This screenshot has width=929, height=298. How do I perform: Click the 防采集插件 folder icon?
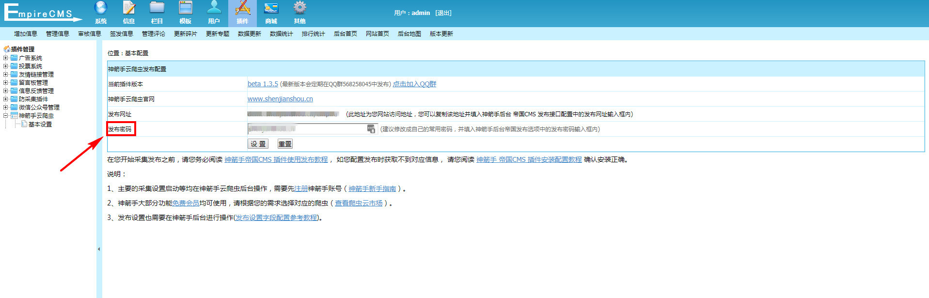coord(14,99)
